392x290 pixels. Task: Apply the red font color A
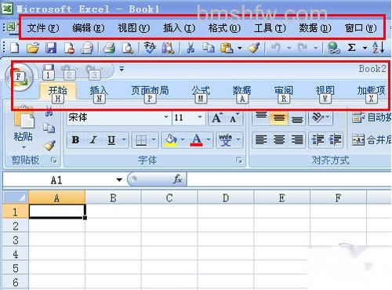pyautogui.click(x=197, y=140)
